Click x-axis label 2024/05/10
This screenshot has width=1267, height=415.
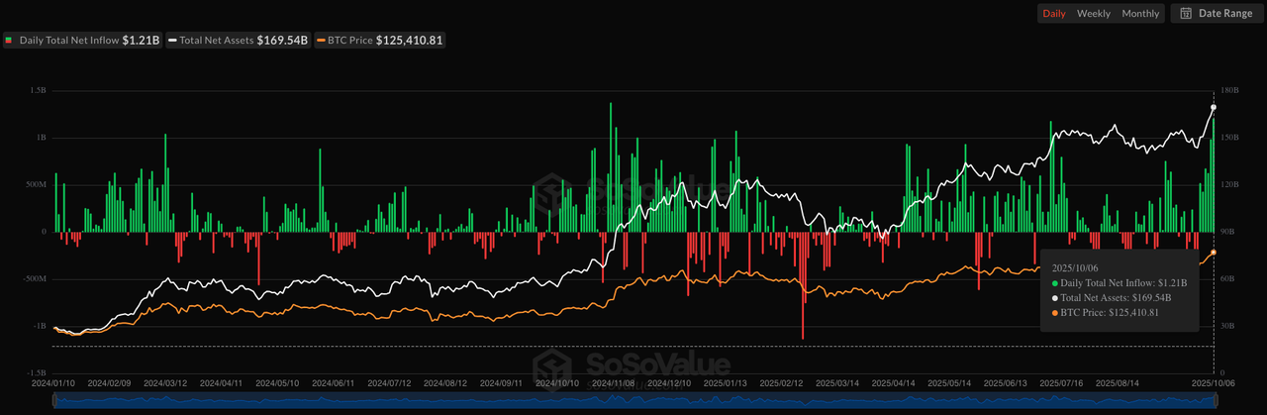click(277, 382)
